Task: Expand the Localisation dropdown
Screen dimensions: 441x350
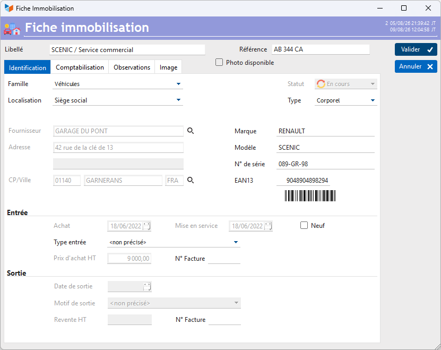Action: 178,100
